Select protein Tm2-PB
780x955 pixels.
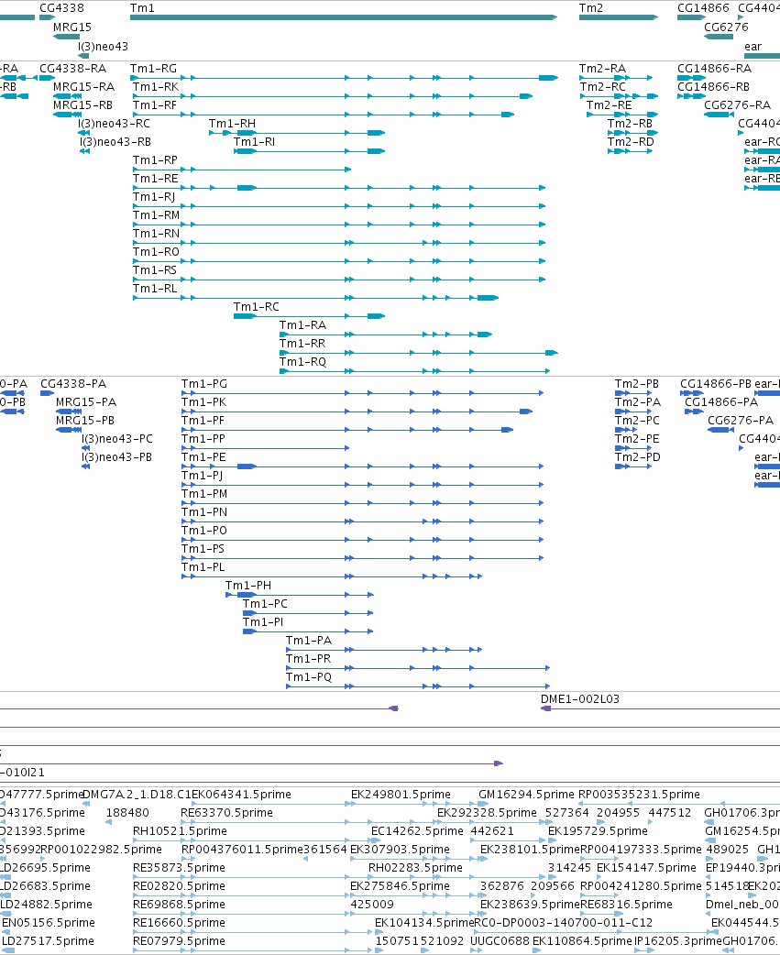click(633, 393)
